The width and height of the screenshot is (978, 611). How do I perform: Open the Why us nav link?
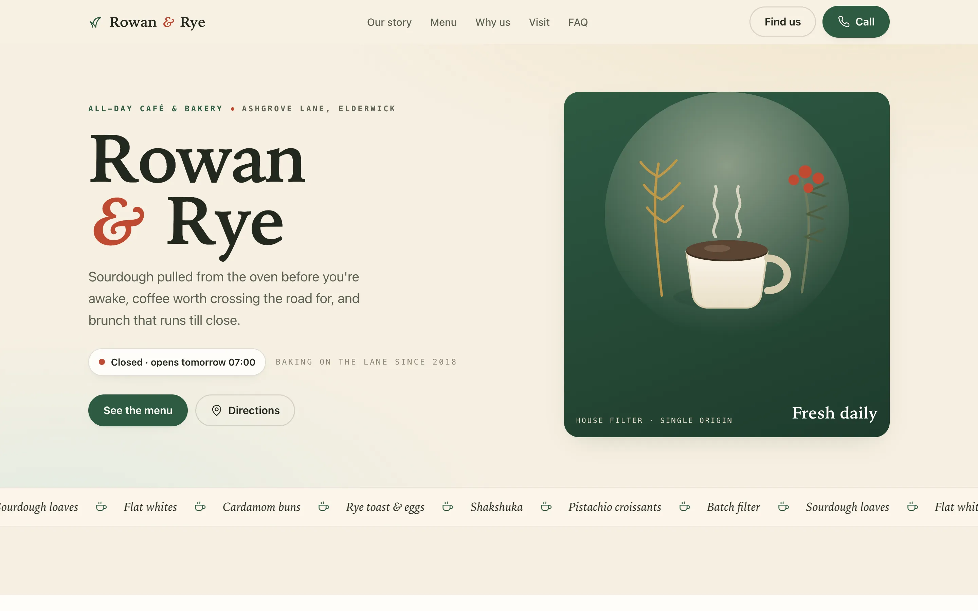pos(493,22)
